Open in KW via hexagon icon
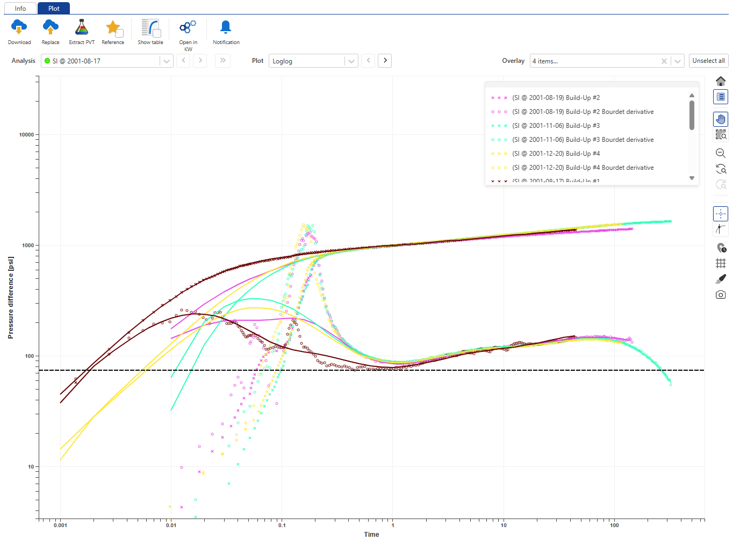Screen dimensions: 733x540 pyautogui.click(x=188, y=27)
